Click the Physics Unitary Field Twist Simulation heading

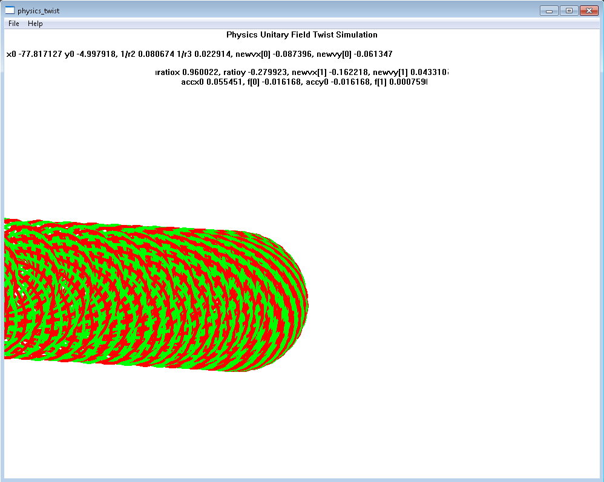tap(301, 35)
